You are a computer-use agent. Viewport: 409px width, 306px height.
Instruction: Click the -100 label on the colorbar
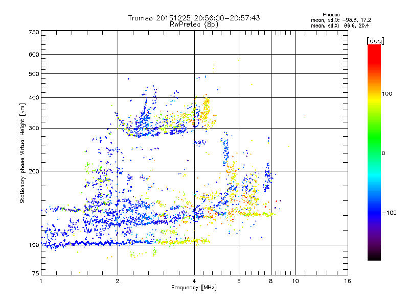coord(389,213)
